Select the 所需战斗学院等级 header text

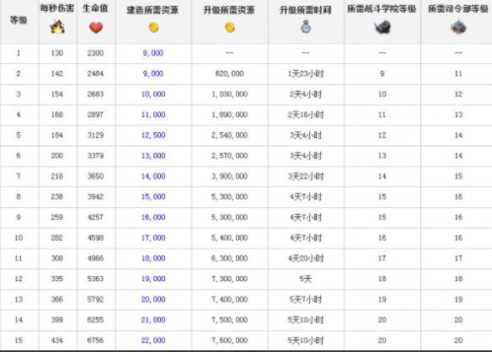coord(382,8)
